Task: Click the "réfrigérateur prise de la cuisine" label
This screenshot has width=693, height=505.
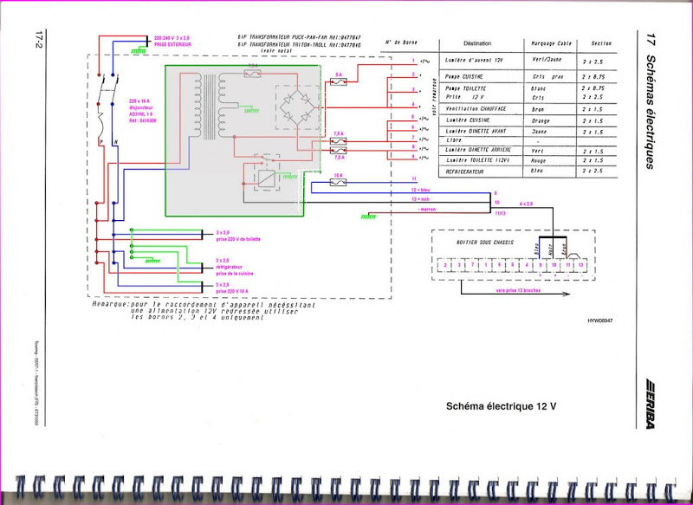Action: pos(234,270)
